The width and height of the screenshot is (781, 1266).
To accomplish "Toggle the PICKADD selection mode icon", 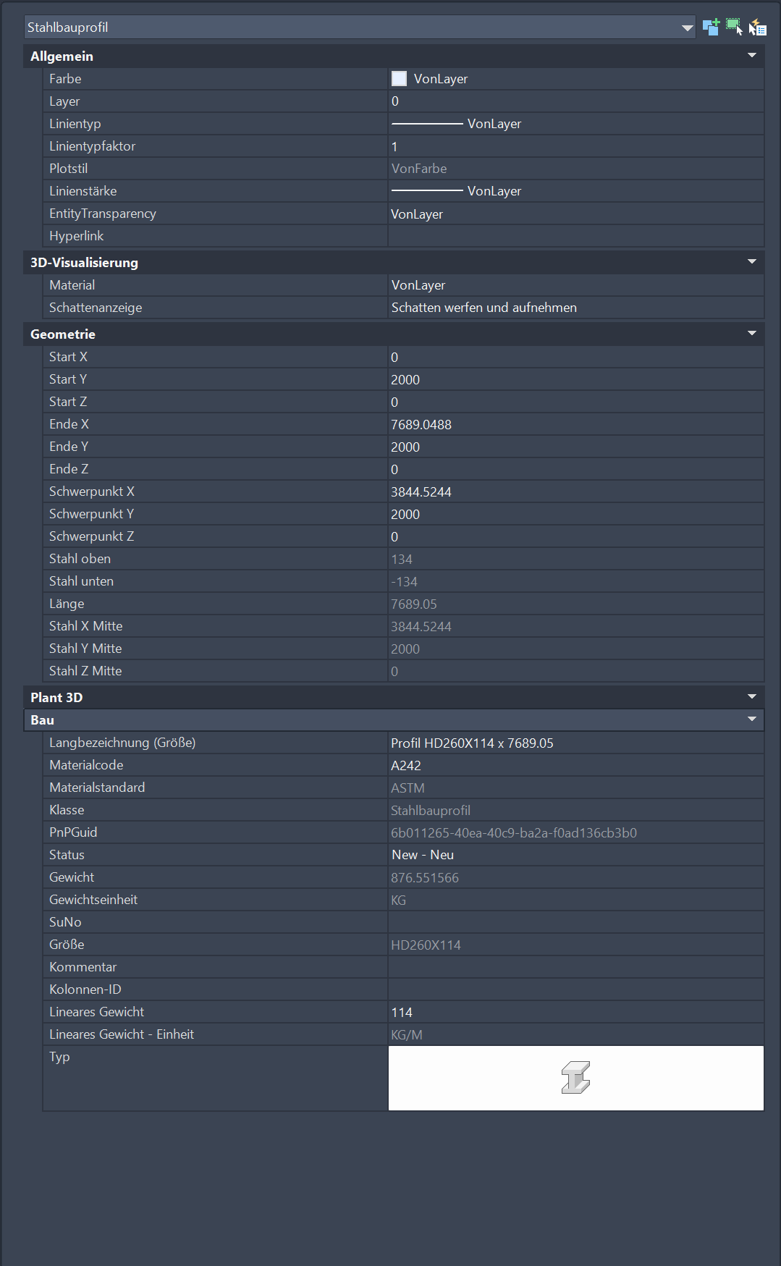I will tap(711, 28).
